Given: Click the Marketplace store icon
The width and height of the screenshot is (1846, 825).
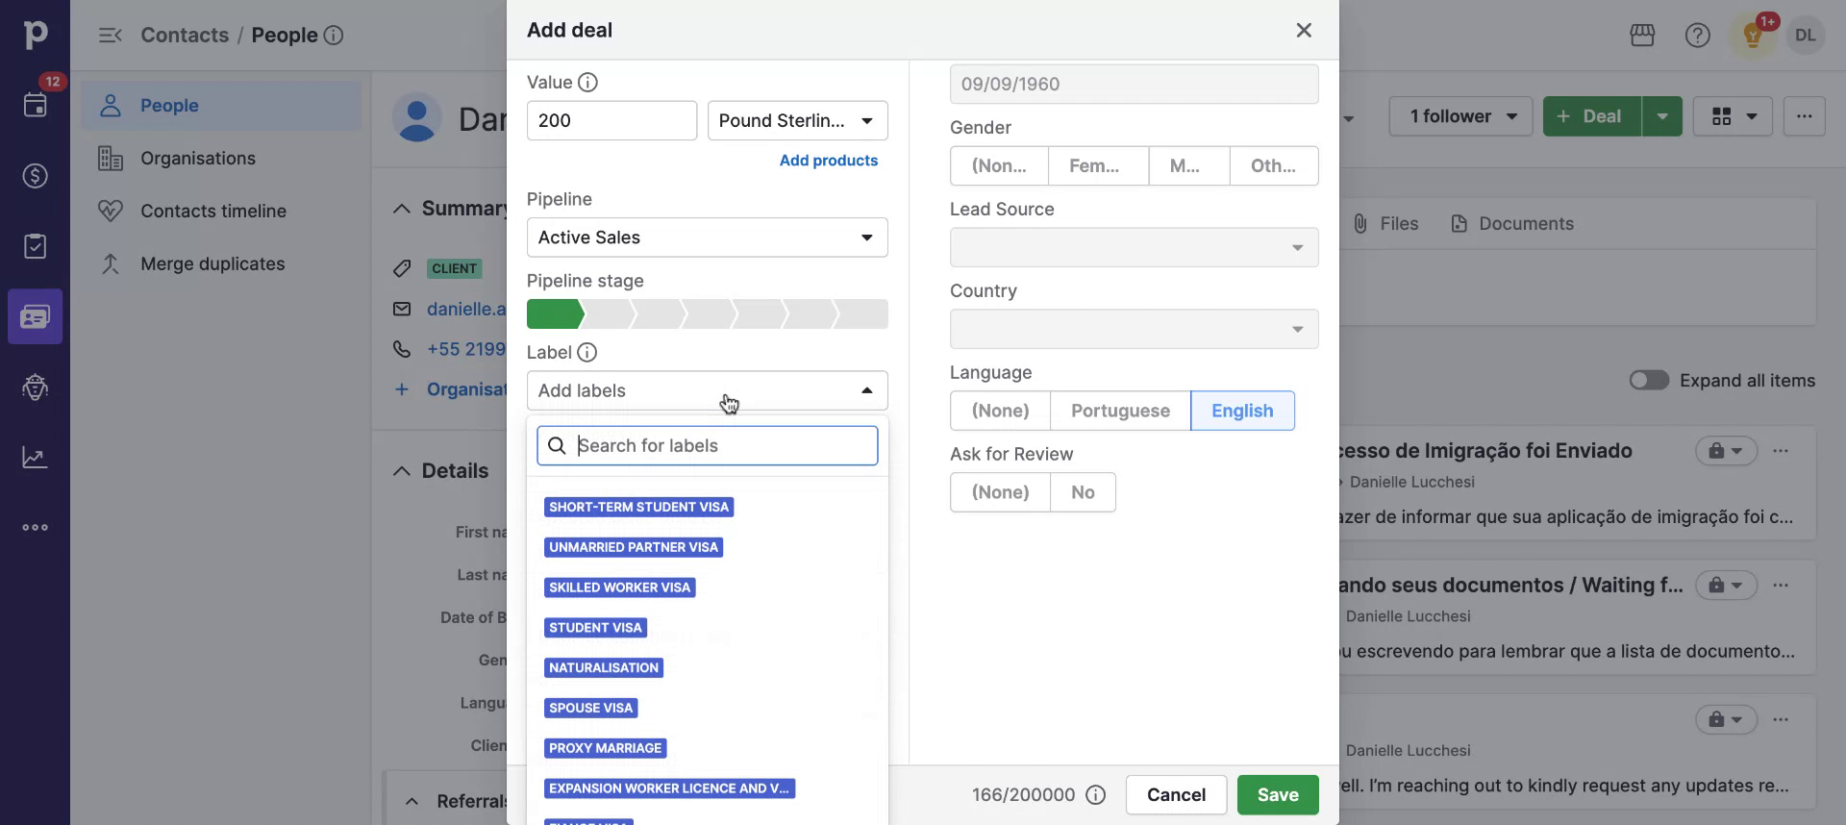Looking at the screenshot, I should 1642,36.
